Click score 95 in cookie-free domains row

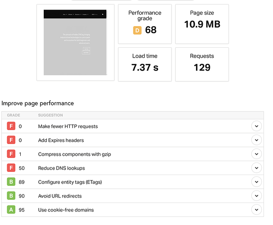pos(22,210)
